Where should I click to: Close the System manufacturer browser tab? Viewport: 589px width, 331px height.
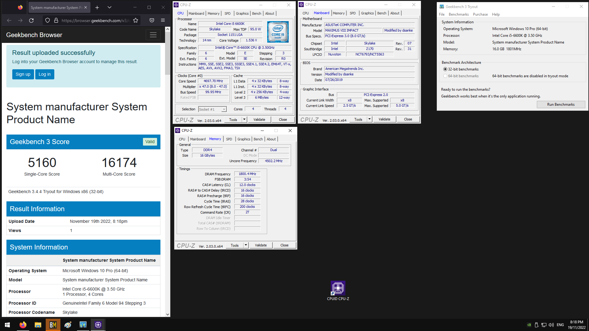point(86,7)
